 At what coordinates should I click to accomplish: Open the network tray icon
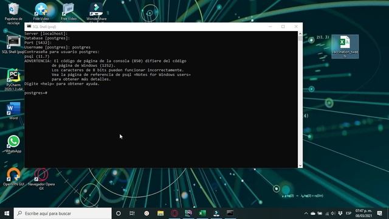click(327, 214)
